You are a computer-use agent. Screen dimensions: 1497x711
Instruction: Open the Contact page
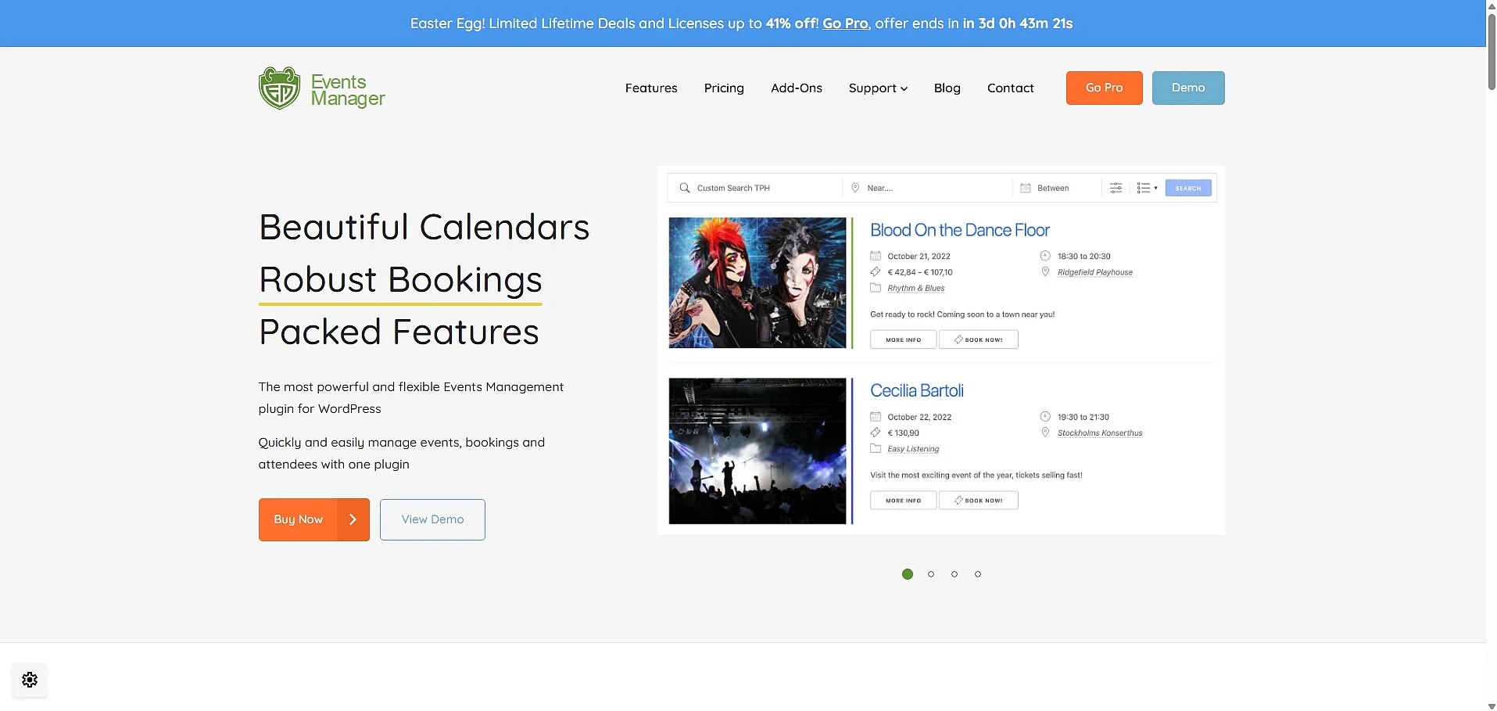pos(1010,88)
